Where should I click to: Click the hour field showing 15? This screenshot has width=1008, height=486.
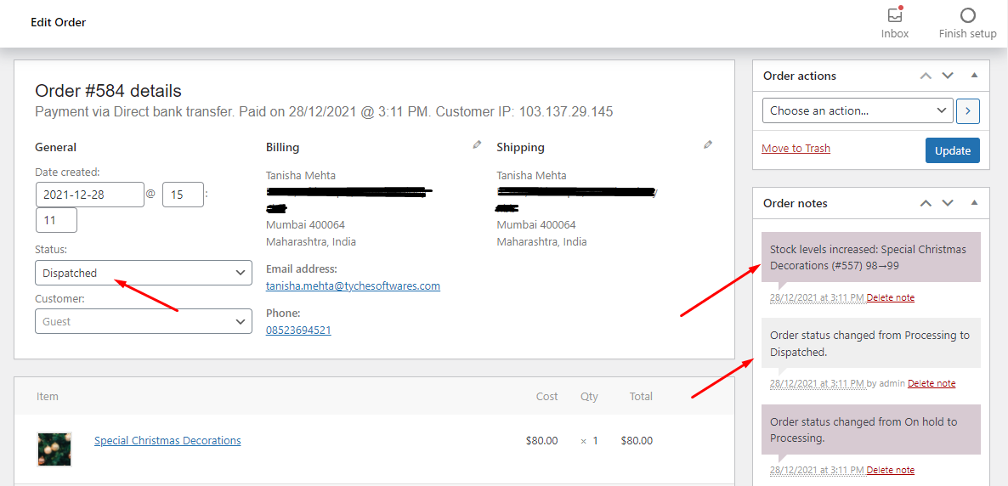click(184, 194)
